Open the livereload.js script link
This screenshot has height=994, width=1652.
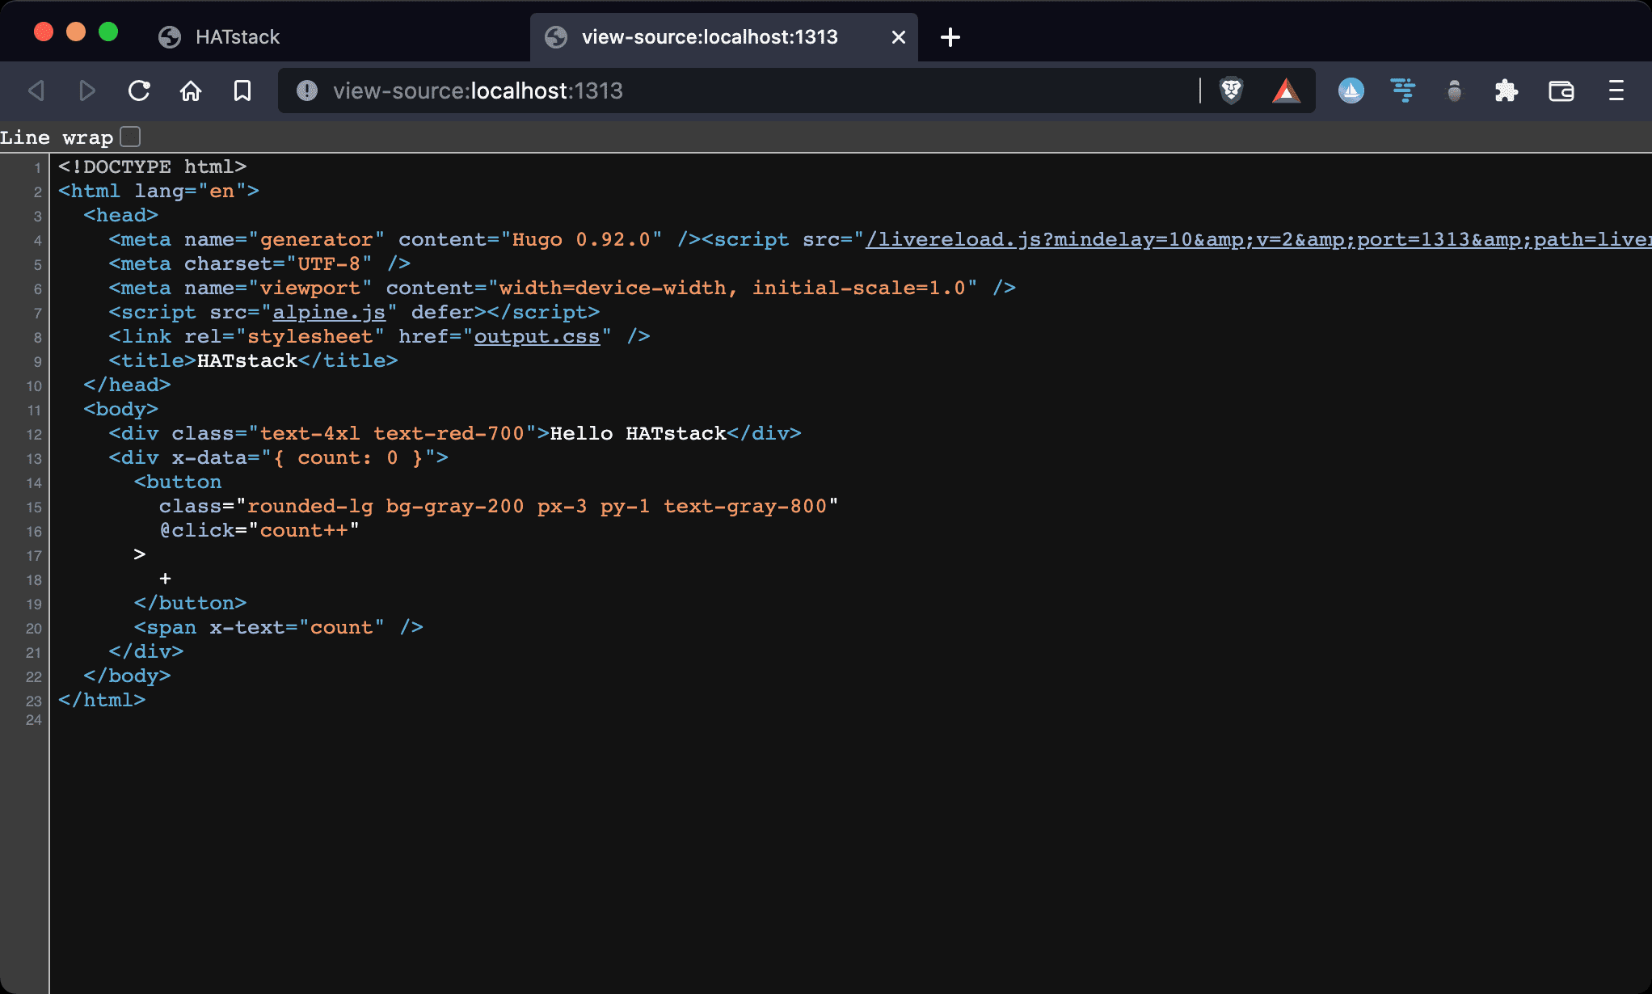pos(1258,240)
